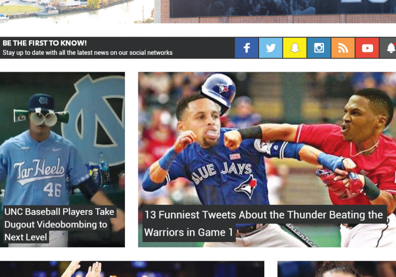This screenshot has height=277, width=396.
Task: Open the yellow Snapchat ghost icon
Action: click(295, 48)
